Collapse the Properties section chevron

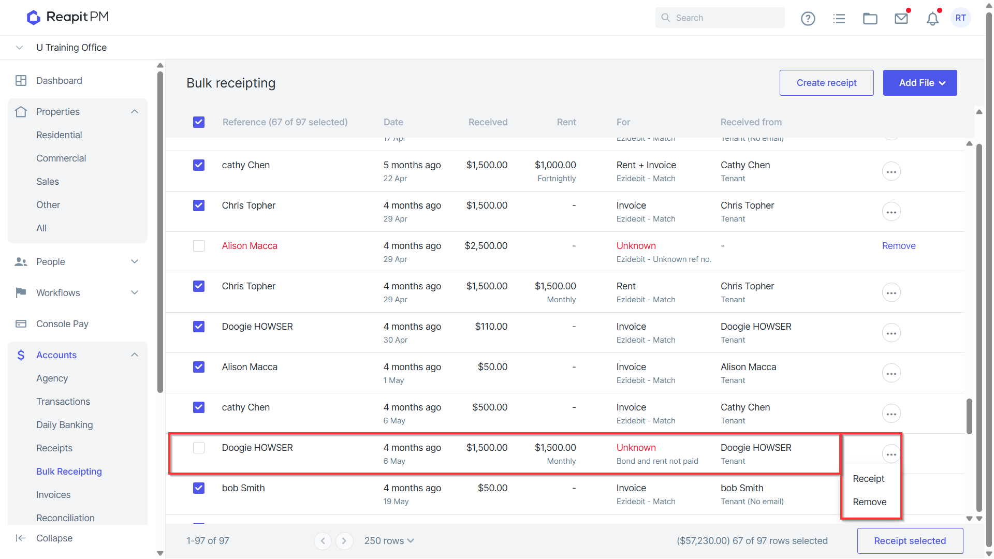[135, 112]
